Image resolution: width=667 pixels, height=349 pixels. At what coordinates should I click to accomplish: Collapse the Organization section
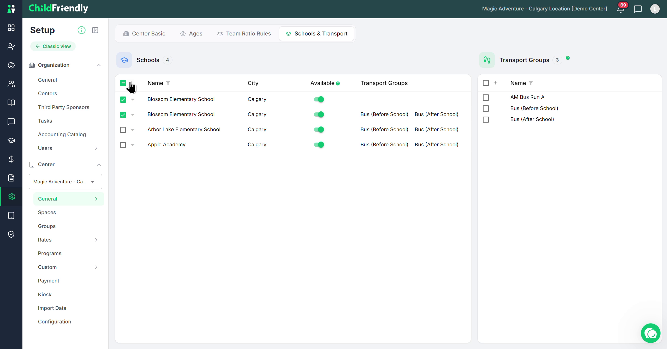[99, 65]
